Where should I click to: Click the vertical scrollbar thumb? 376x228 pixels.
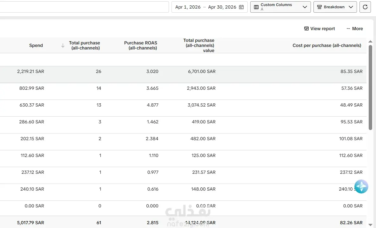pos(370,88)
